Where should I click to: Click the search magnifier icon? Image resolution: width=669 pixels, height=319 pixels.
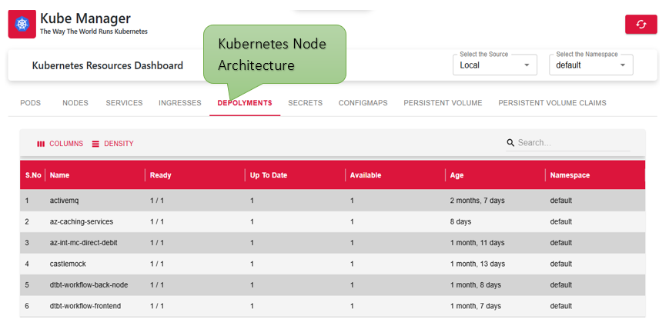click(x=510, y=143)
